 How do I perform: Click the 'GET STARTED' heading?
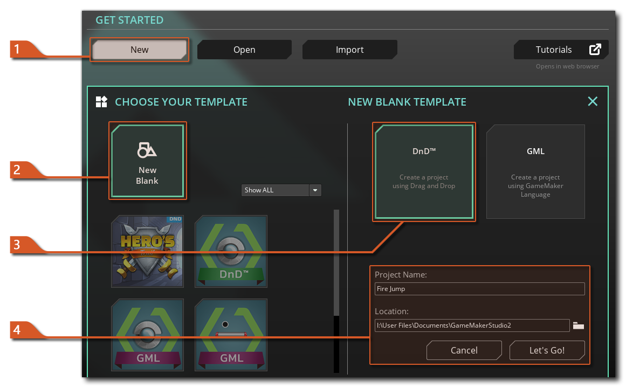tap(129, 20)
